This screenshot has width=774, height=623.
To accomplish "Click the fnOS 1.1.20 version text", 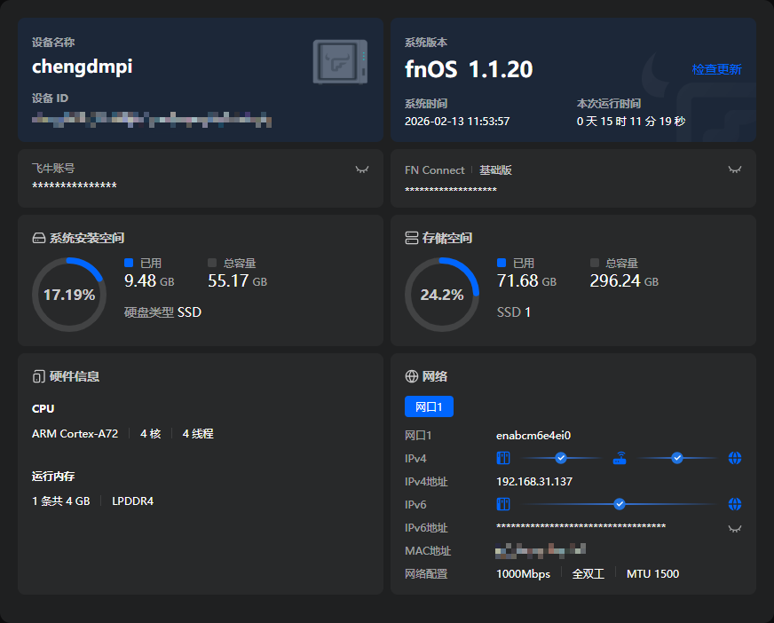I will pyautogui.click(x=469, y=69).
